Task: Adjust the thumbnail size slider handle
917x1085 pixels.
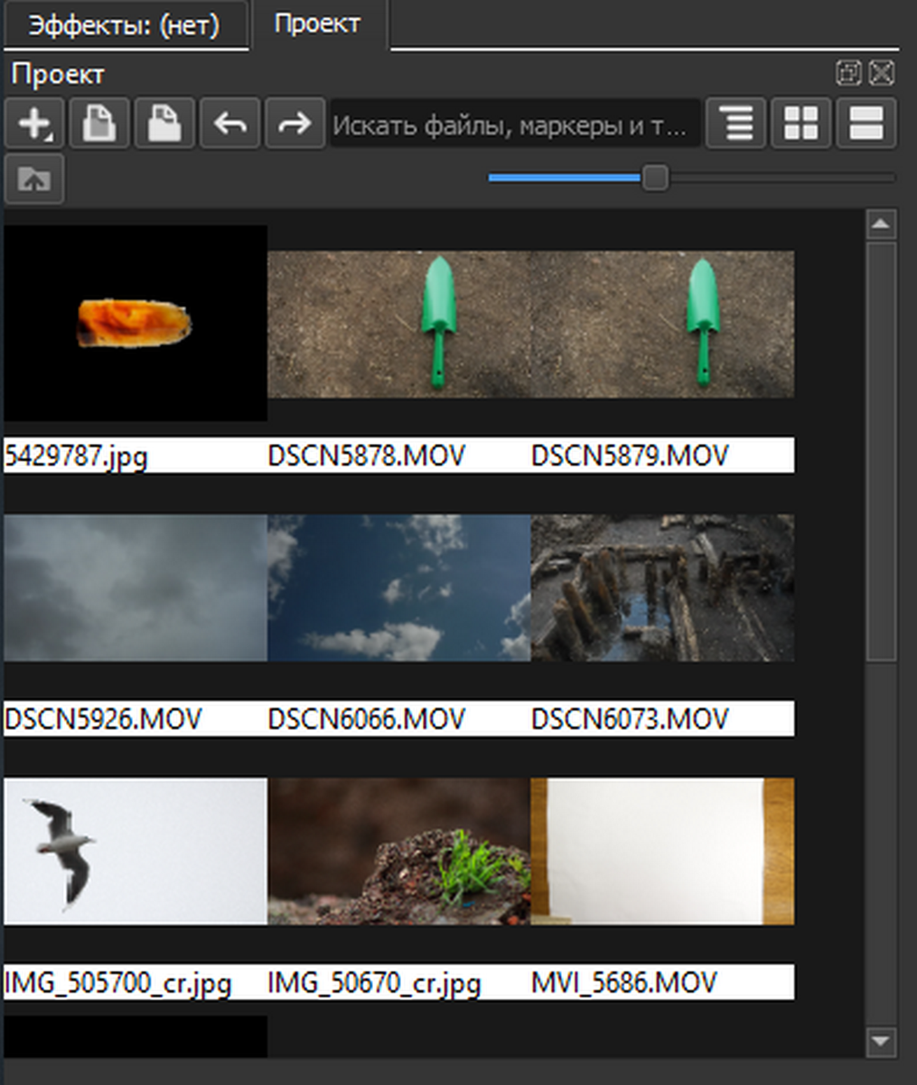Action: (x=655, y=177)
